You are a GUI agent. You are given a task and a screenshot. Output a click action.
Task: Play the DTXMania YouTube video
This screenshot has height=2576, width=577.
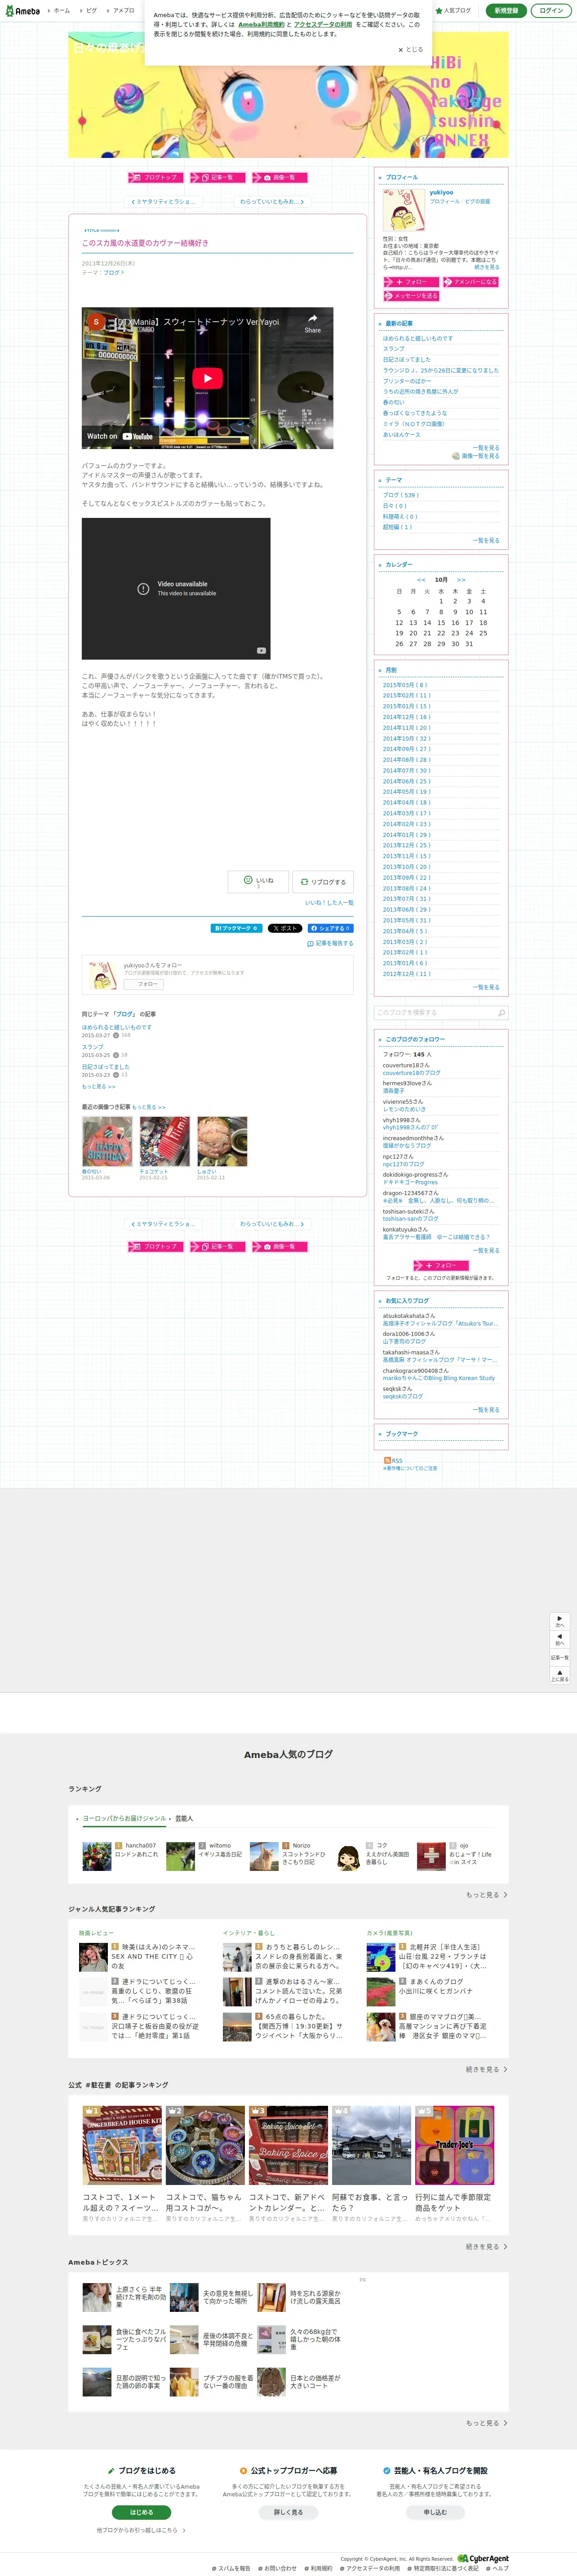[208, 378]
